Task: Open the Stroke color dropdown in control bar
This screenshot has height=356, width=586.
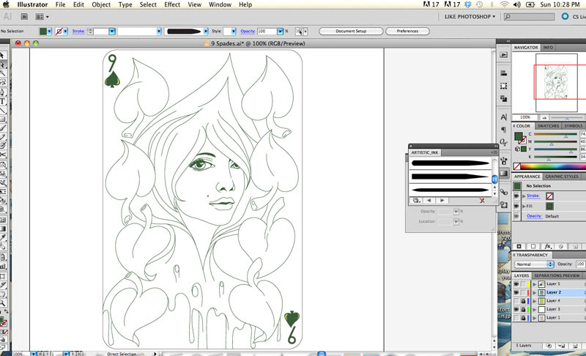Action: [x=65, y=31]
